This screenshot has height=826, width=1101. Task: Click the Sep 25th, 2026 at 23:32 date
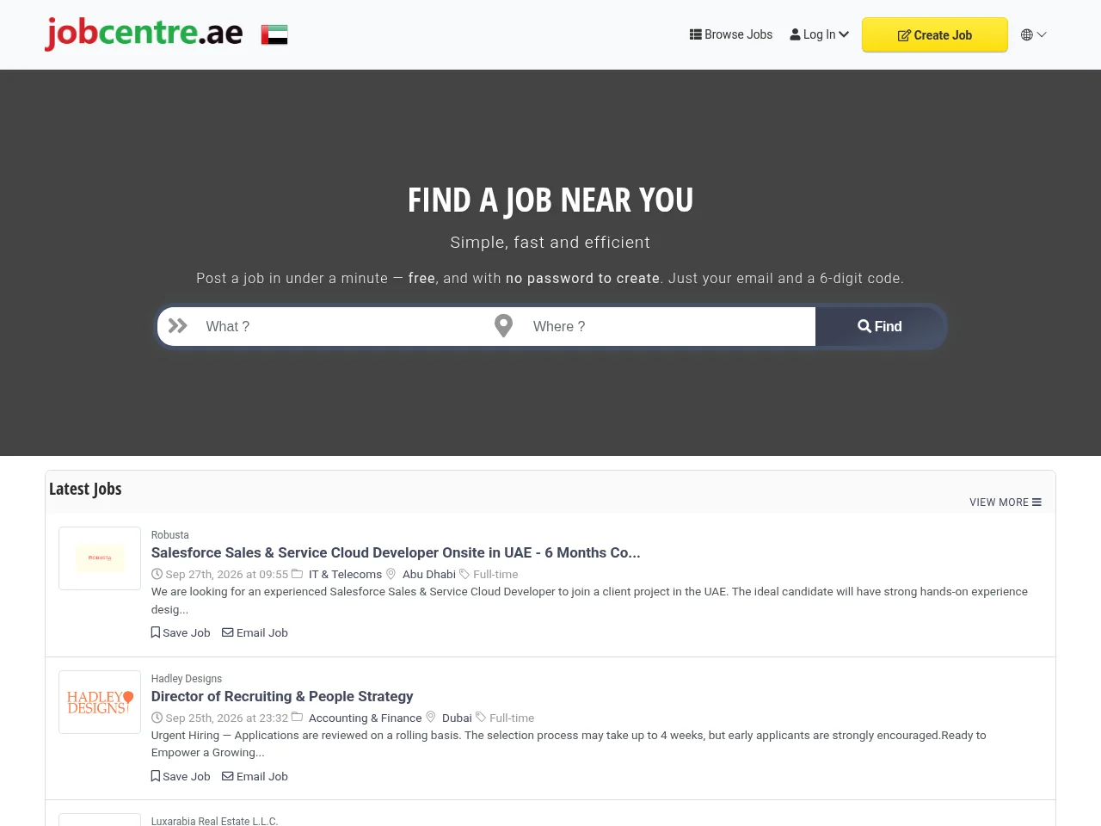tap(227, 718)
